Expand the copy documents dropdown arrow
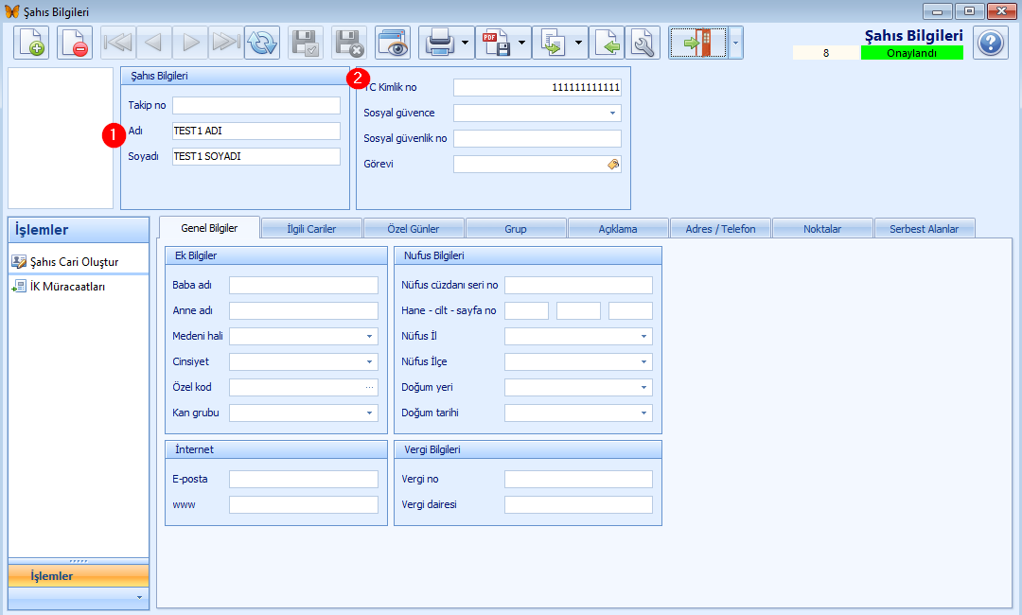This screenshot has height=615, width=1022. [x=579, y=43]
